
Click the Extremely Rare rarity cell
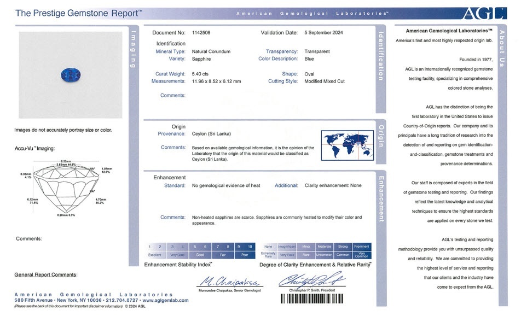coord(268,255)
